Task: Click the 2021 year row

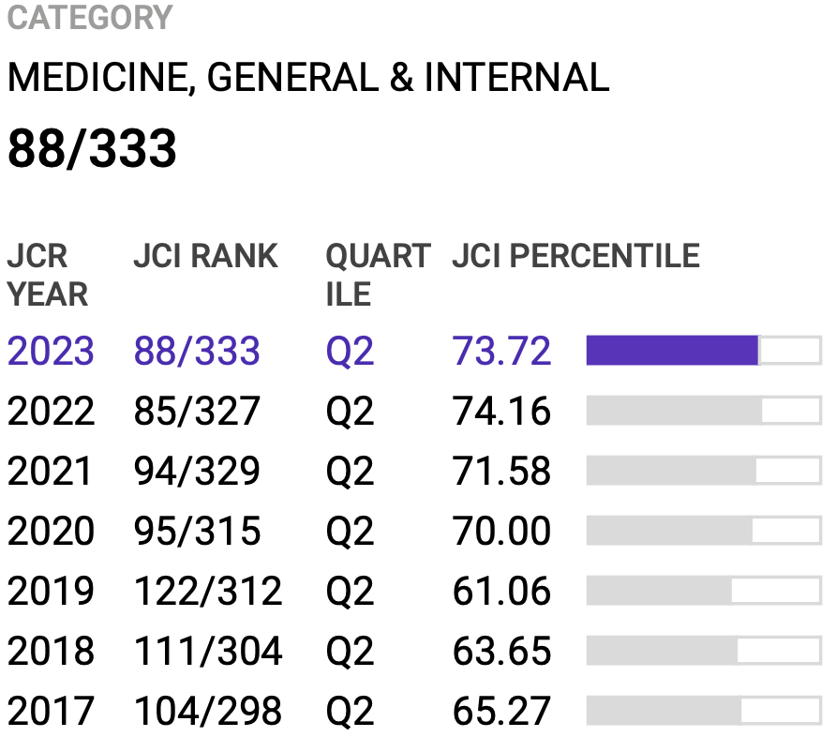Action: pos(51,472)
